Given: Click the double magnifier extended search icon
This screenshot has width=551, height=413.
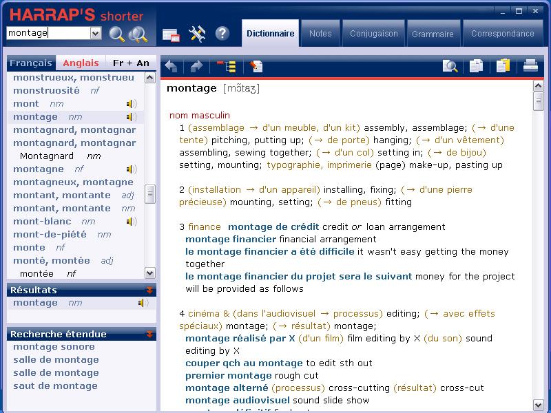Looking at the screenshot, I should click(x=138, y=34).
